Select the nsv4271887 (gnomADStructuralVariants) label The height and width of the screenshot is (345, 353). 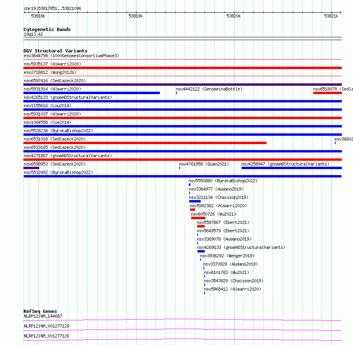(68, 156)
